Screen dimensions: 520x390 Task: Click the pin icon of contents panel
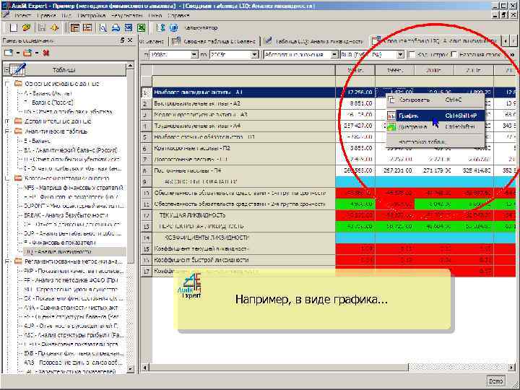pyautogui.click(x=122, y=40)
